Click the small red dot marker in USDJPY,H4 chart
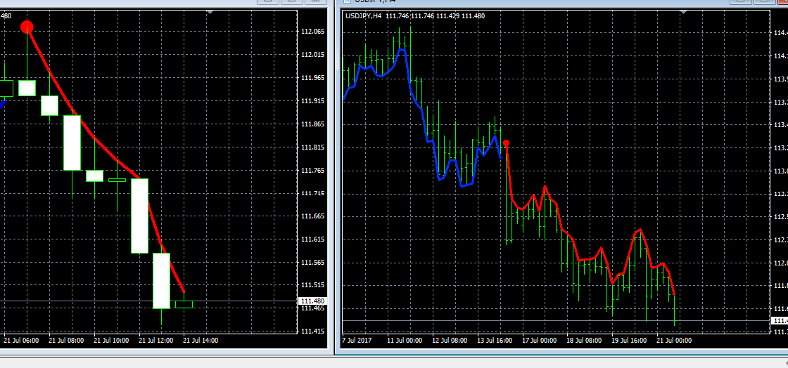 [506, 143]
